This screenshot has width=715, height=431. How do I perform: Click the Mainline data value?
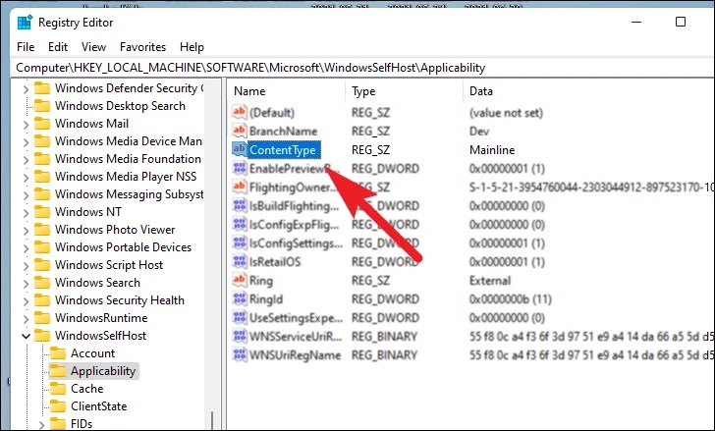pos(492,150)
